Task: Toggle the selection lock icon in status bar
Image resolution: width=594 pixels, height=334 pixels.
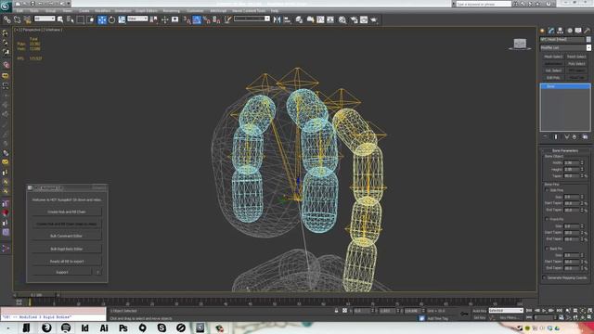Action: (x=336, y=311)
